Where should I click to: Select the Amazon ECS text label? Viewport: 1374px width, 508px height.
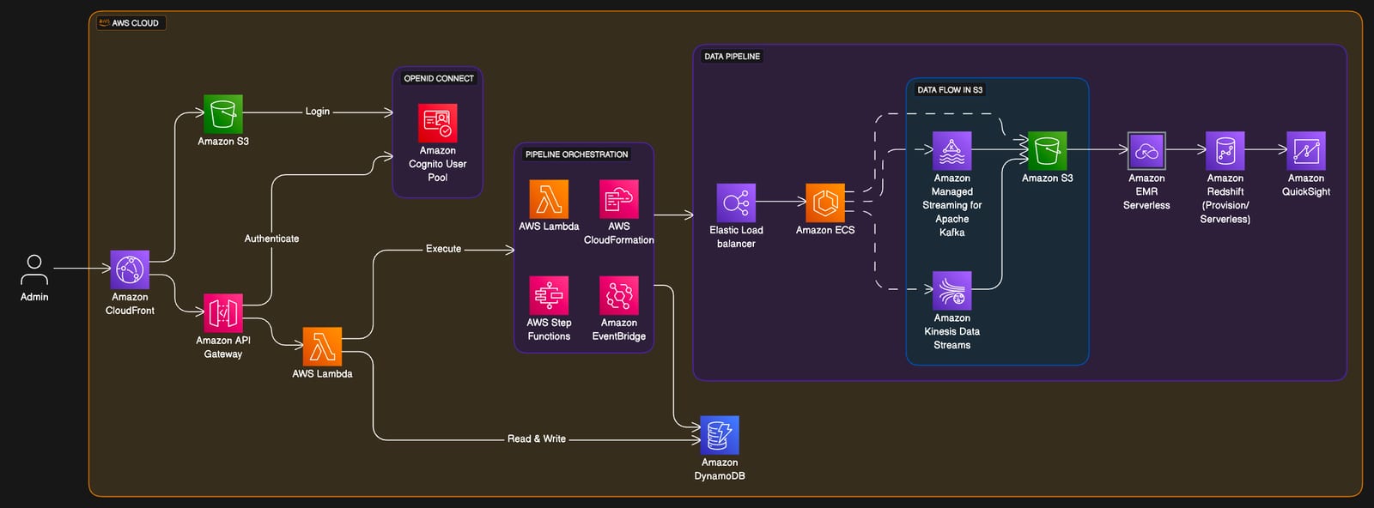point(825,230)
